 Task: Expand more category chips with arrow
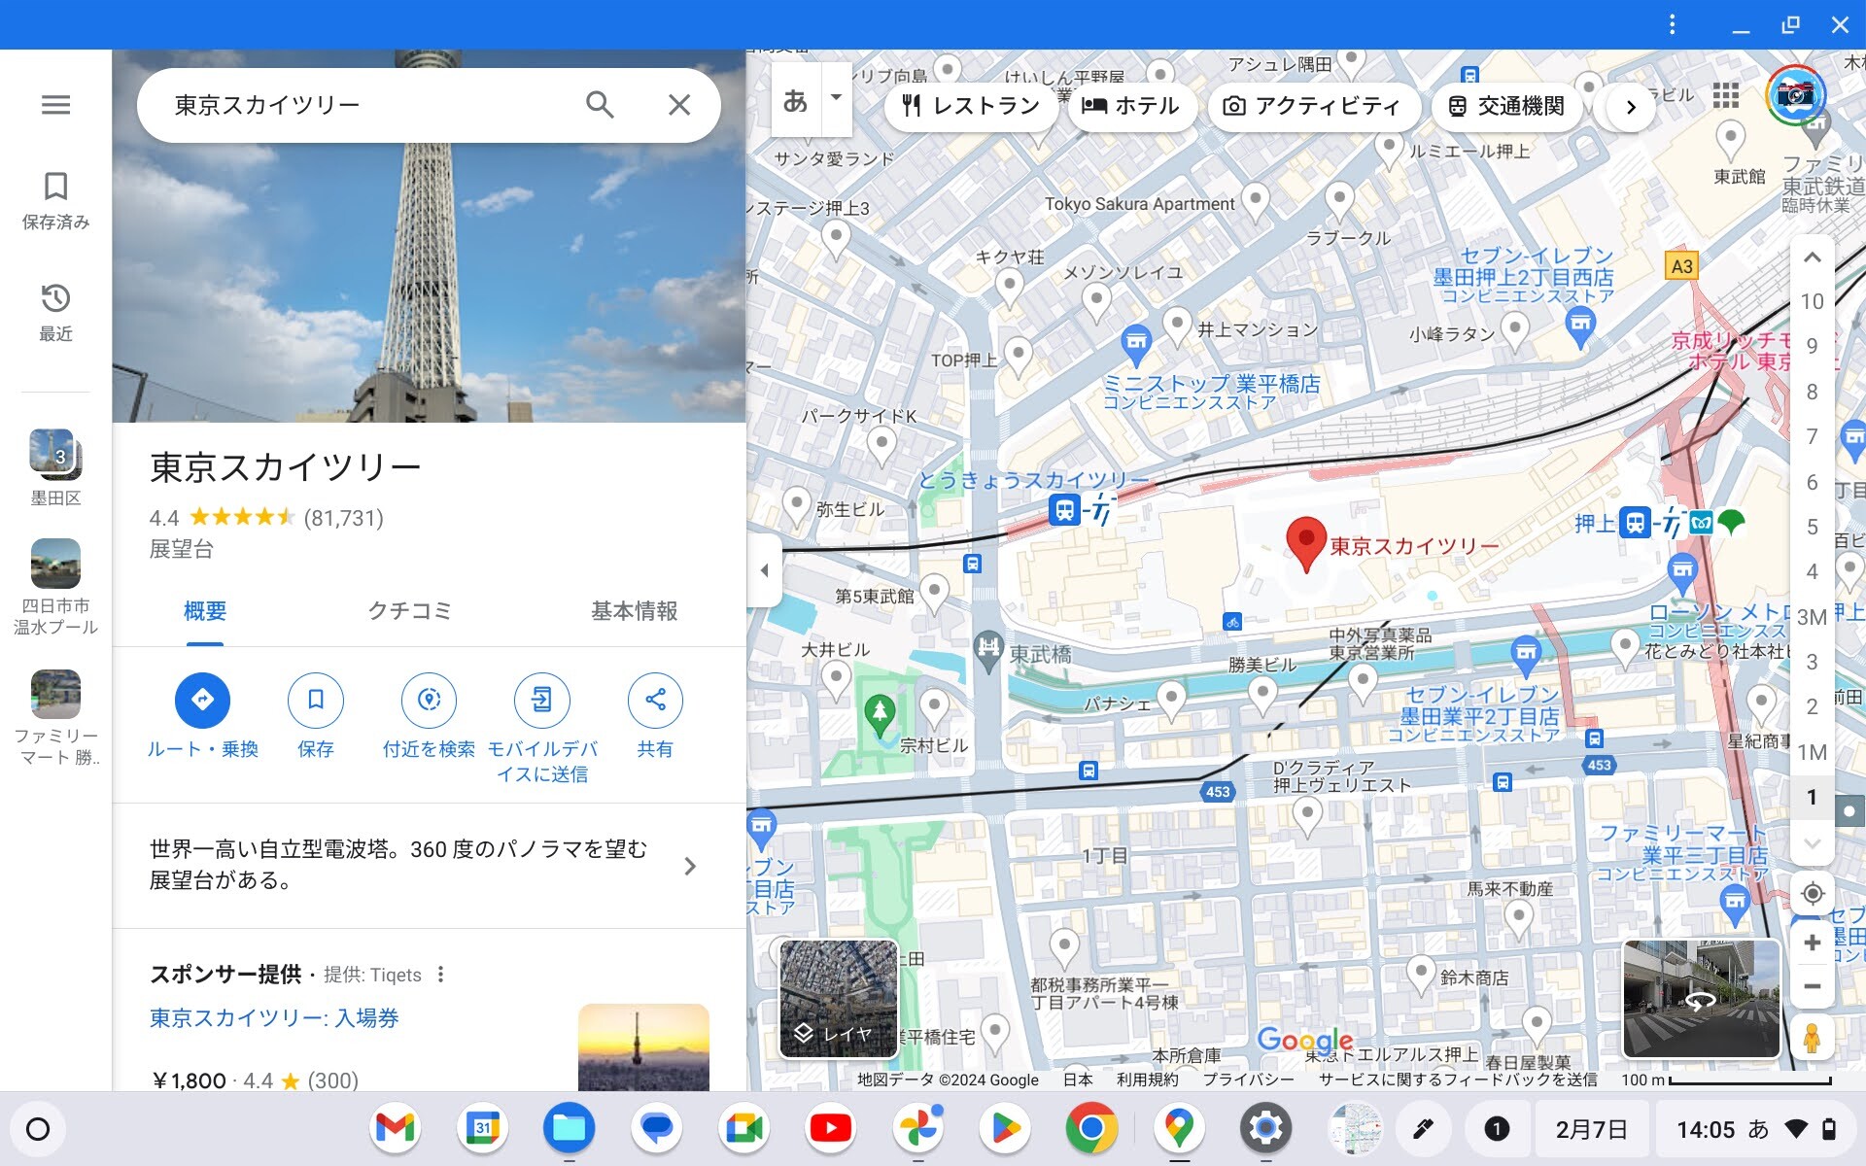(x=1631, y=107)
